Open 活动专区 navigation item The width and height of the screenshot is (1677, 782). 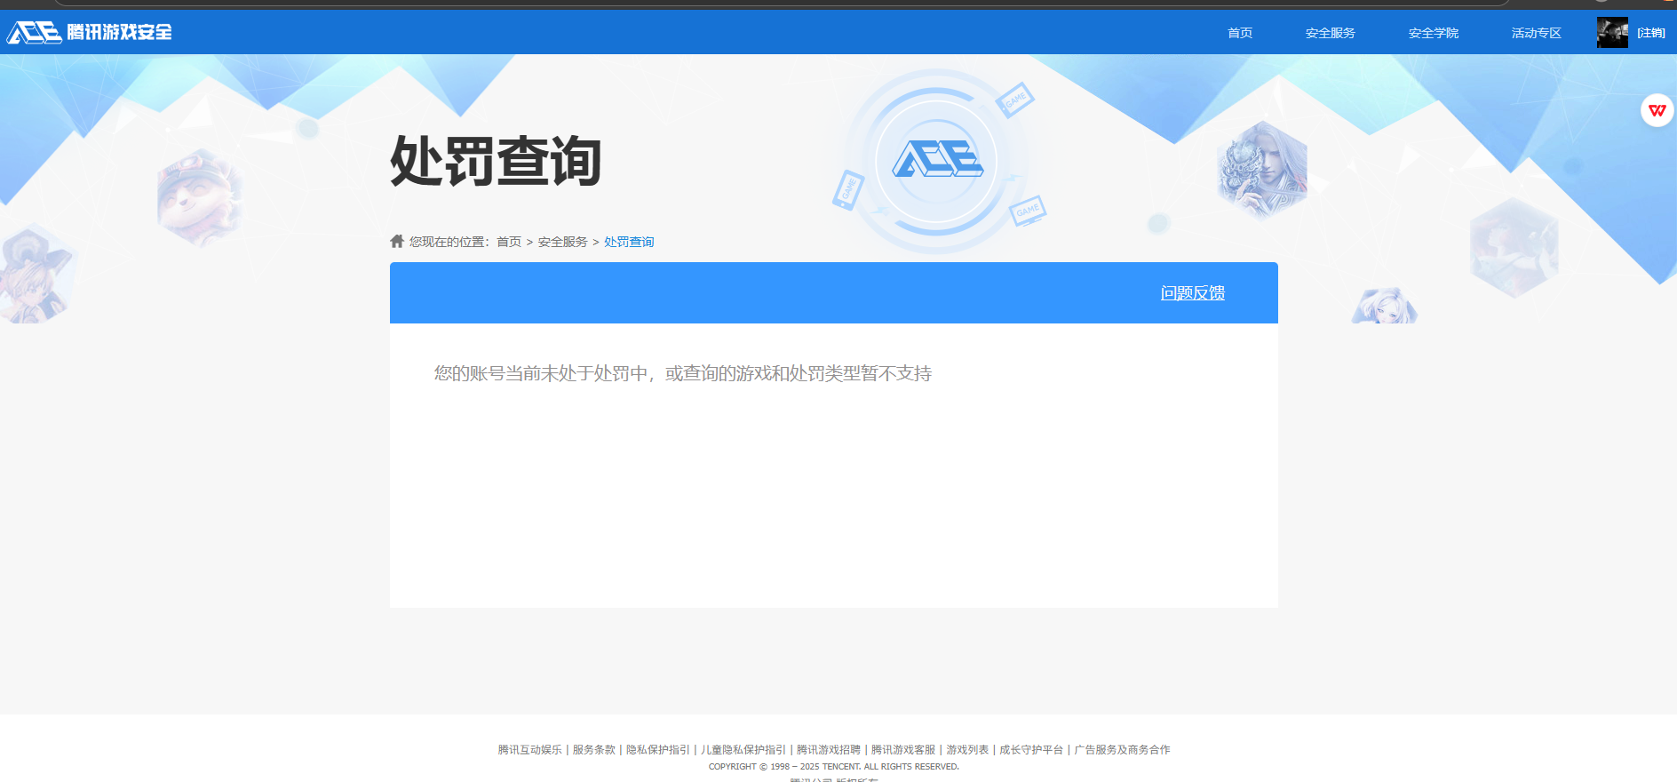pyautogui.click(x=1537, y=33)
